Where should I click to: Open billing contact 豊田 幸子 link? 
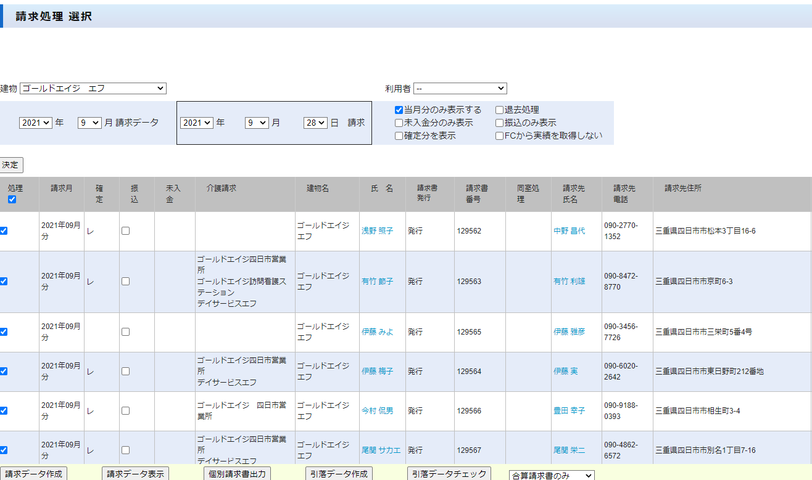pyautogui.click(x=569, y=411)
